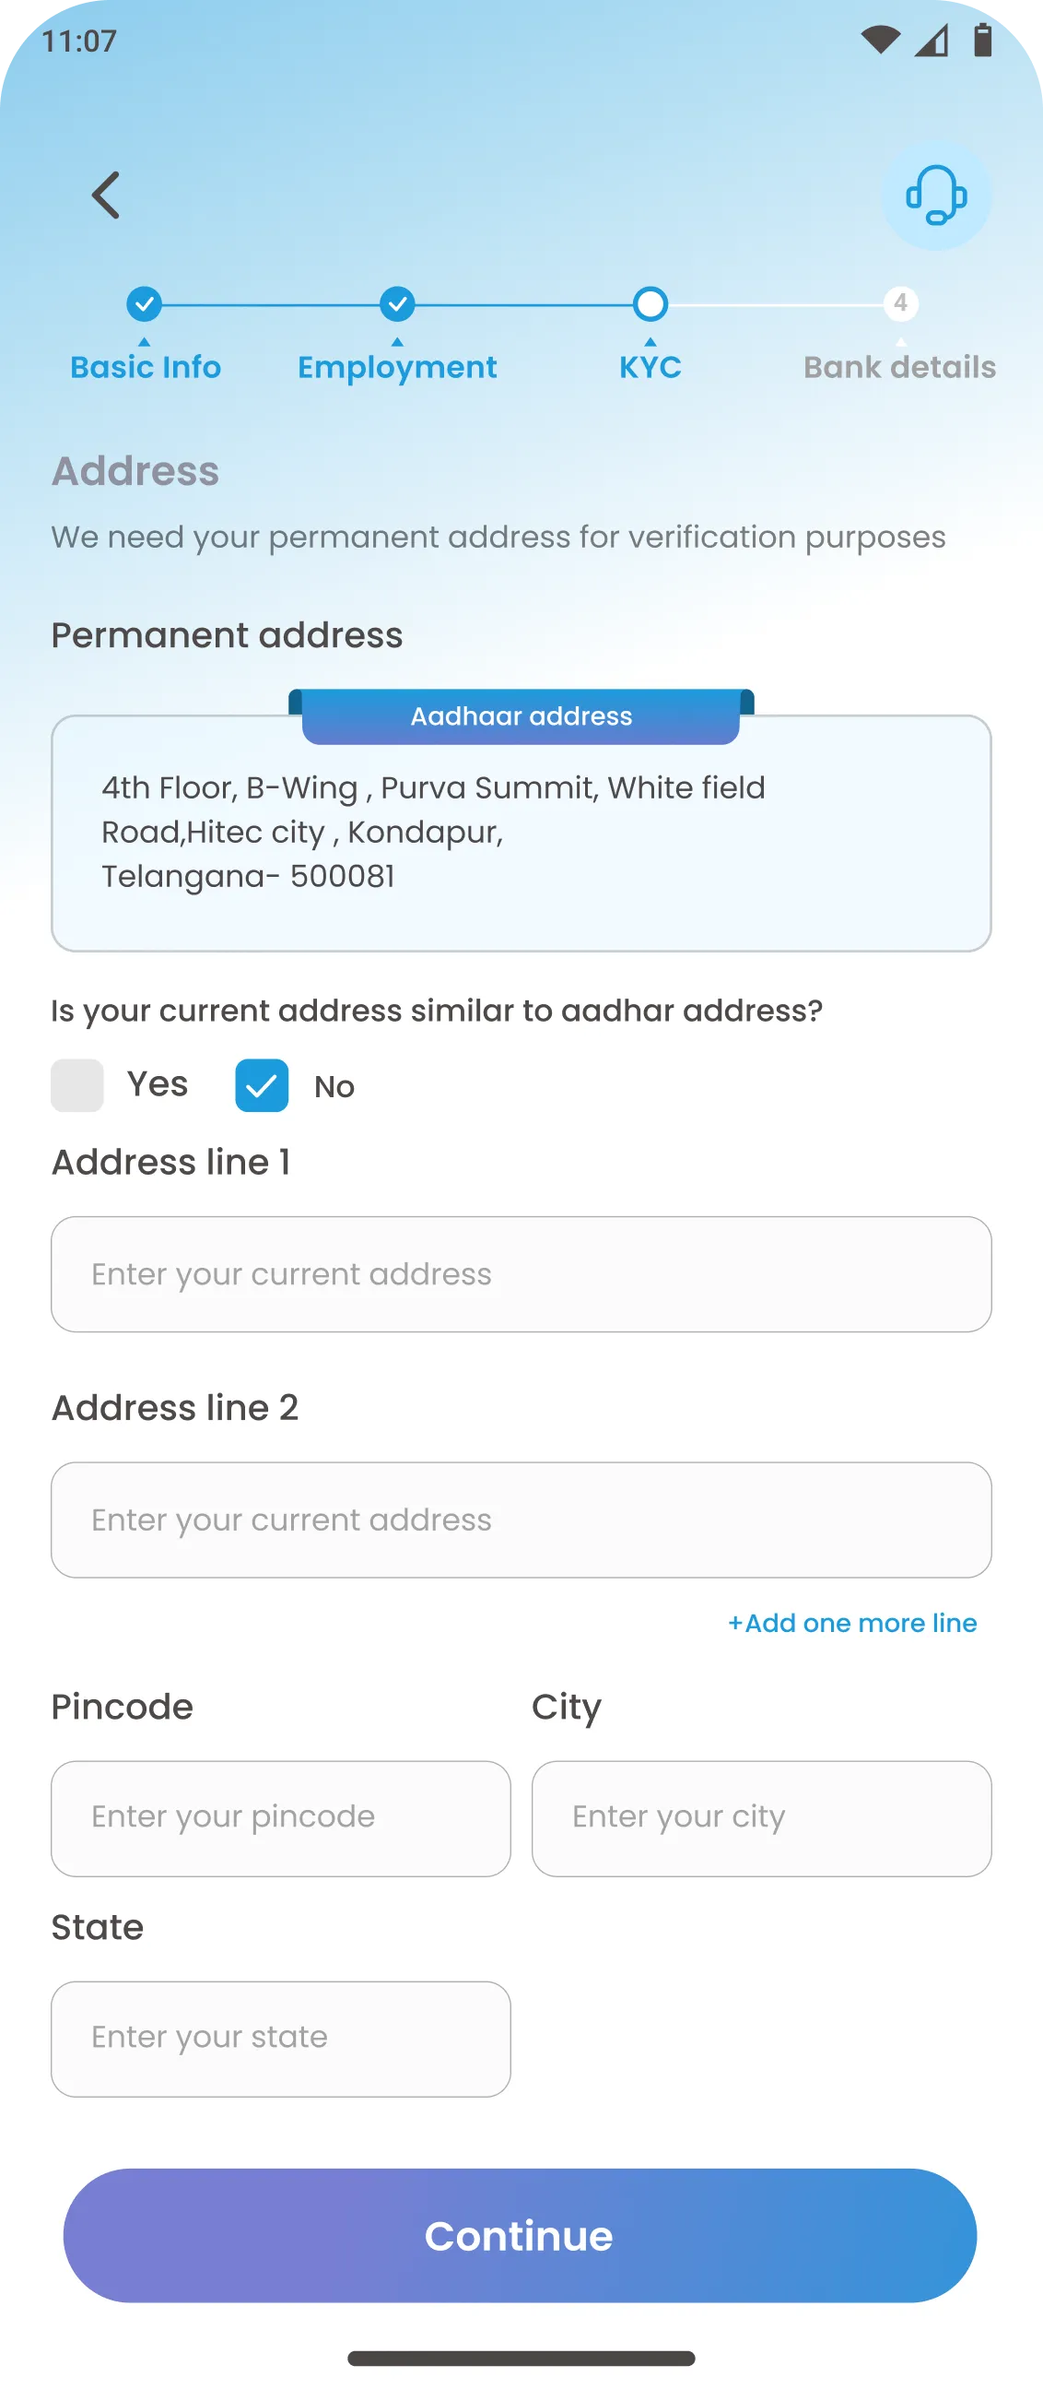Viewport: 1043px width, 2389px height.
Task: Open the Employment step label
Action: pos(397,367)
